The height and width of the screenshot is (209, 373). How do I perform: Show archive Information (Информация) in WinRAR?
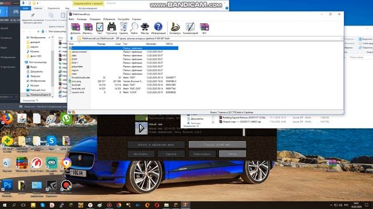158,28
